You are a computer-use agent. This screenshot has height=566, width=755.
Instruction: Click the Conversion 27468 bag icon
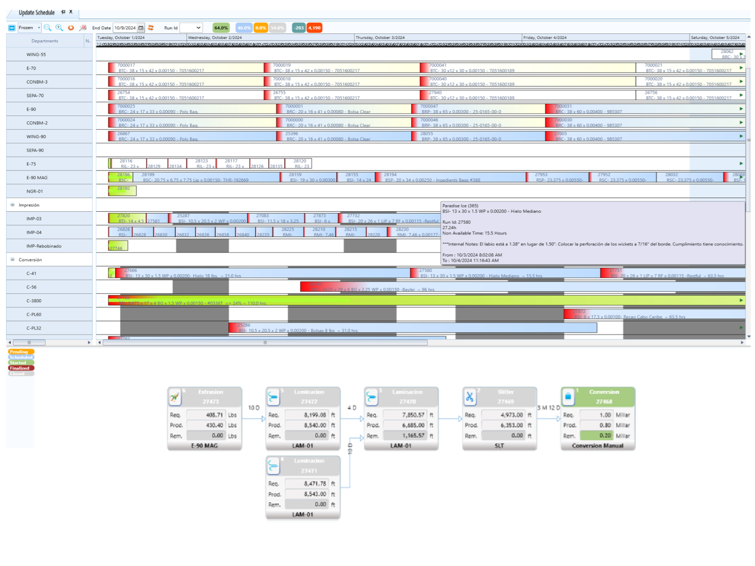pyautogui.click(x=568, y=397)
